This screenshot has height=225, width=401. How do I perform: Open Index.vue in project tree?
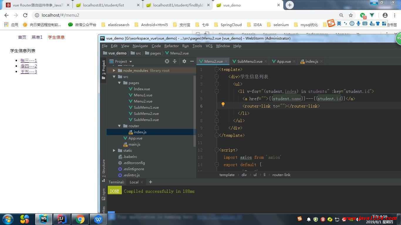click(x=139, y=89)
